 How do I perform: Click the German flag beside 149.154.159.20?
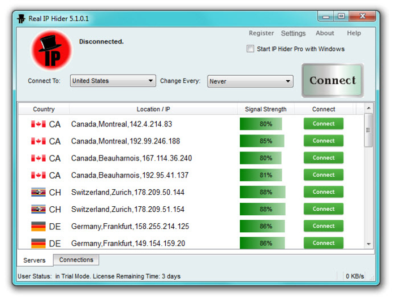click(38, 244)
